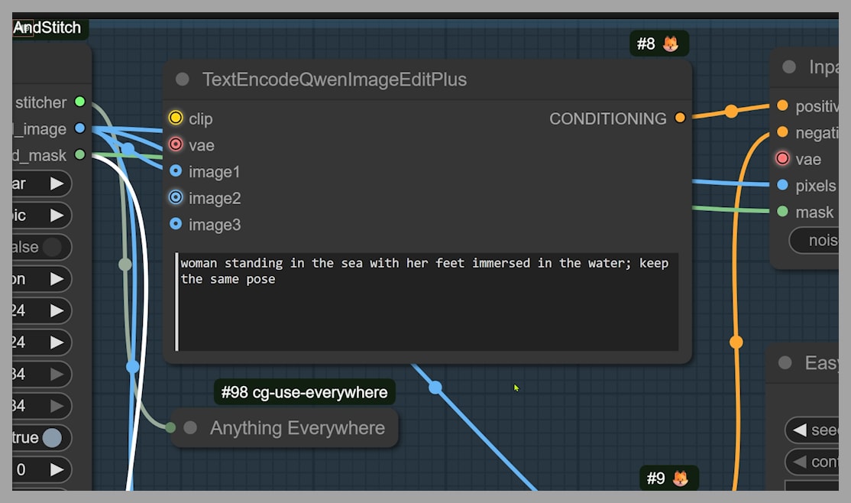
Task: Click the green stitcher output socket
Action: point(79,102)
